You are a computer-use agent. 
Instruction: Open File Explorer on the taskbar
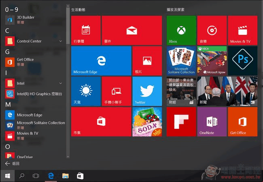click(x=66, y=176)
